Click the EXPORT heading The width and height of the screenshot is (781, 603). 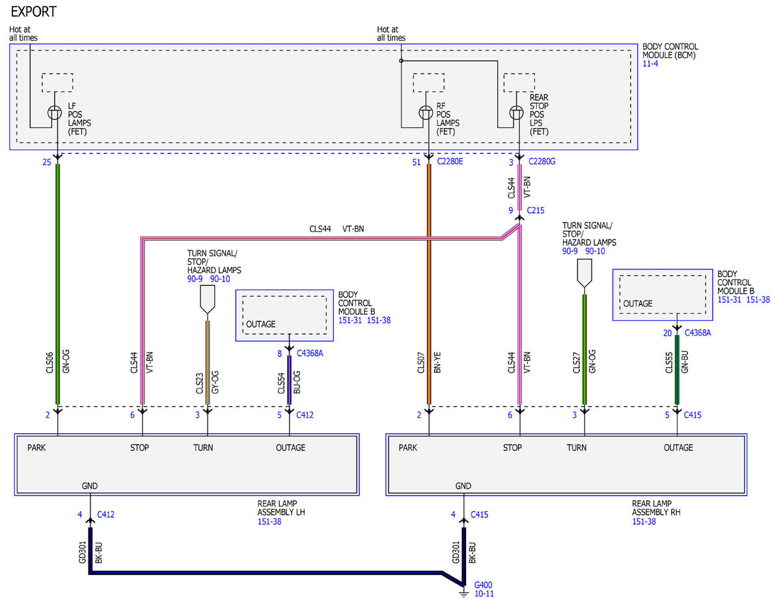click(34, 12)
